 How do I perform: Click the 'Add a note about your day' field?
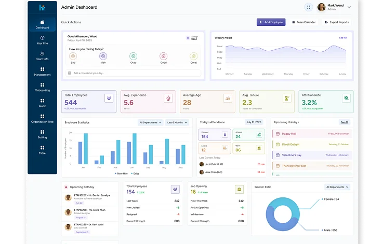click(133, 73)
